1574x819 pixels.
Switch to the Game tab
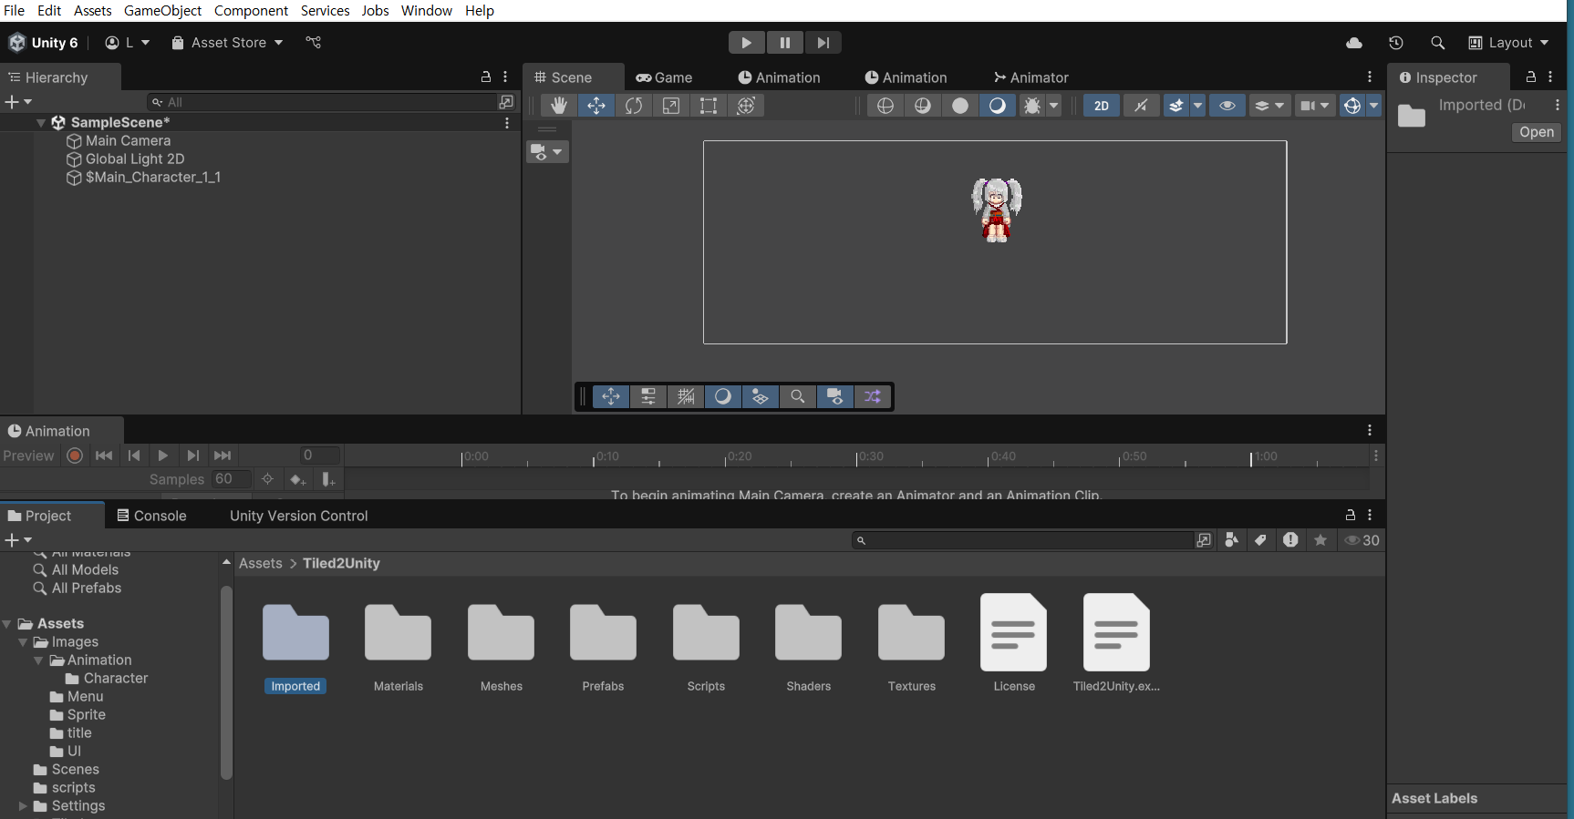[x=664, y=77]
